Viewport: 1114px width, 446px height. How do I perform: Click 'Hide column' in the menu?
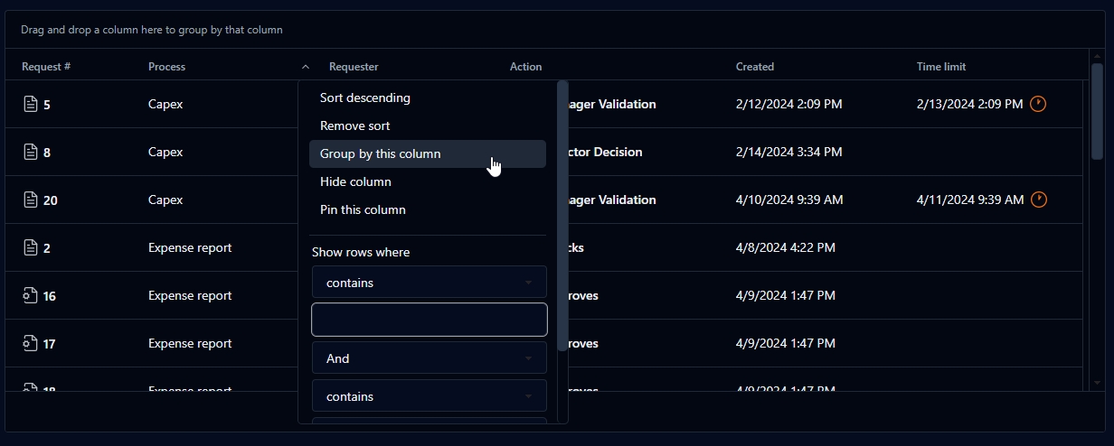coord(355,181)
